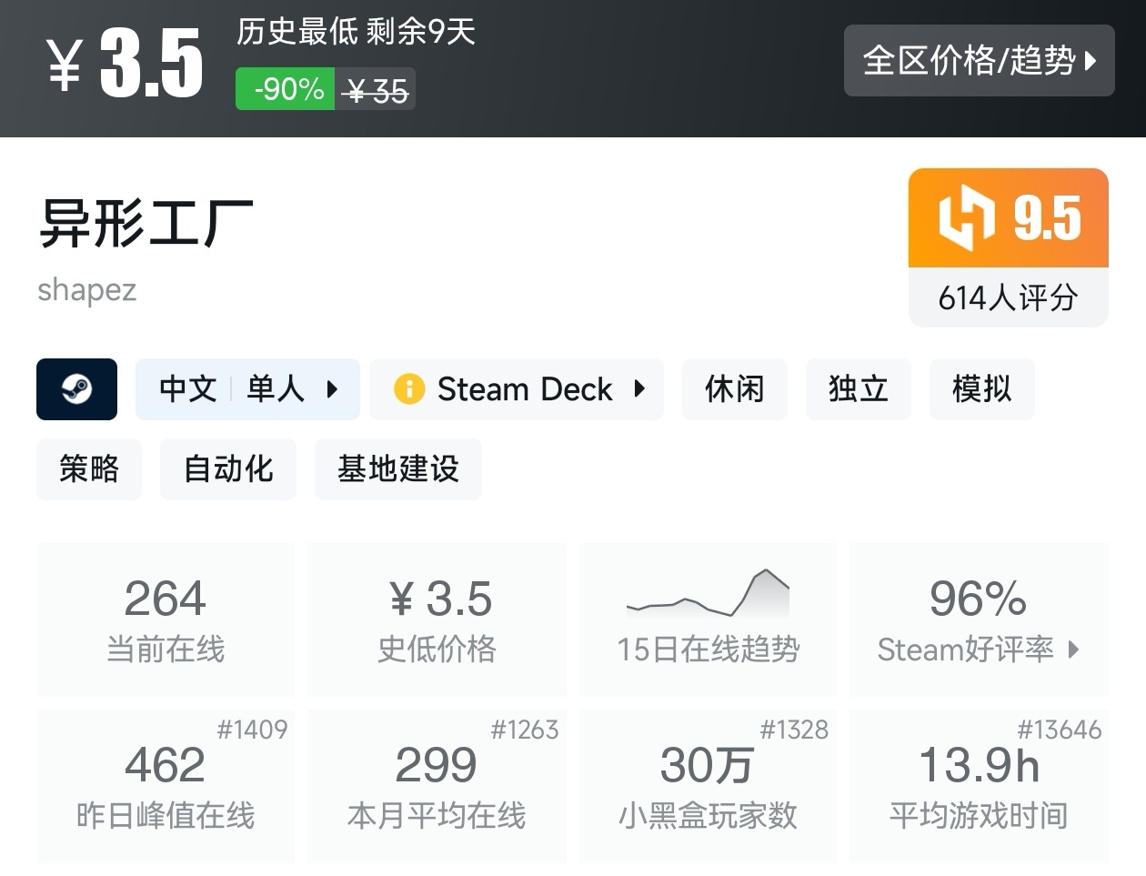The height and width of the screenshot is (876, 1146).
Task: Tap the 13.9h 平均游戏时间 card
Action: (979, 786)
